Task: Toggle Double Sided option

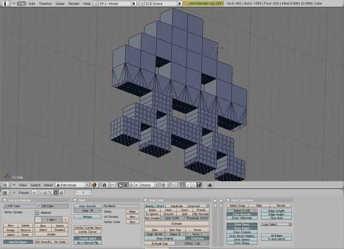Action: [x=88, y=238]
